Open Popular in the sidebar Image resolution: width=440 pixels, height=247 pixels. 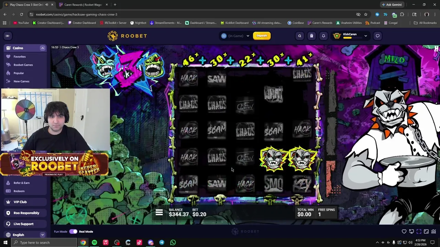[x=19, y=73]
